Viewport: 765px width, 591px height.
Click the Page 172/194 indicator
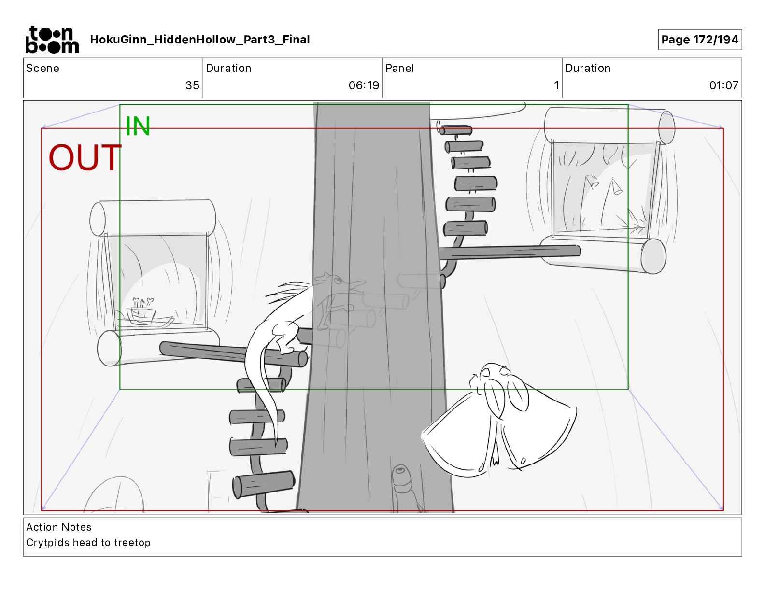pos(700,40)
